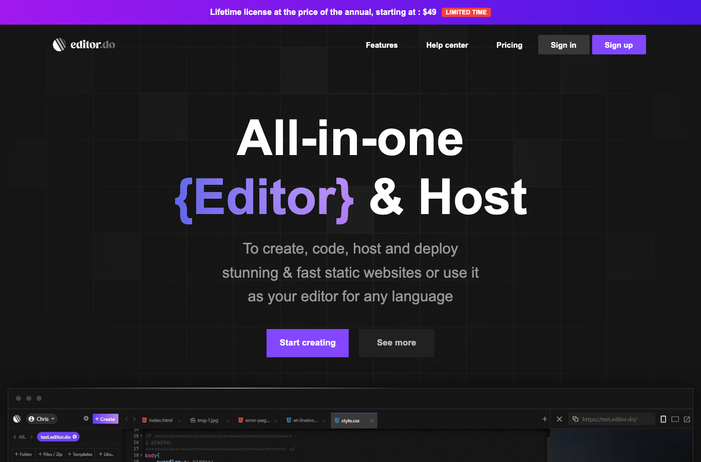This screenshot has width=701, height=462.
Task: Open settings gear next to Create
Action: 86,418
